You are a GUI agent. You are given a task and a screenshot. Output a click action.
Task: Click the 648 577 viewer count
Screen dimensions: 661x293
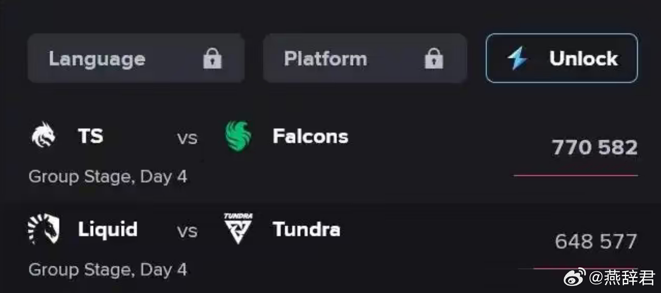click(596, 241)
